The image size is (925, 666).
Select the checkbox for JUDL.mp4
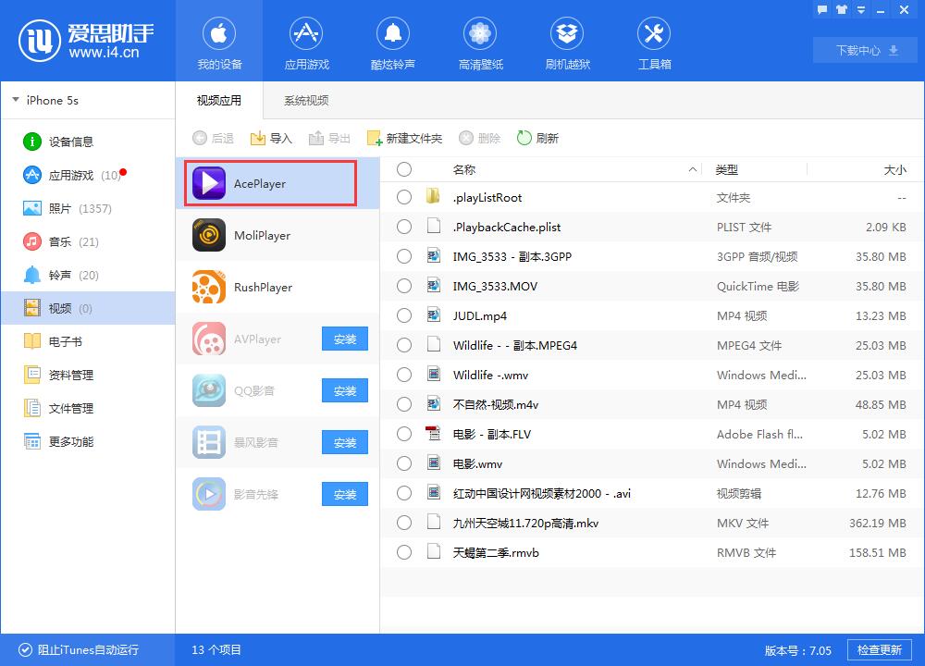pyautogui.click(x=404, y=315)
